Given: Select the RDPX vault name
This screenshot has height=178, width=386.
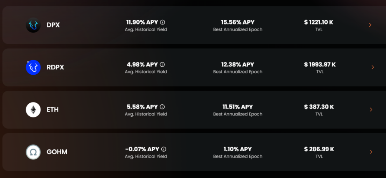Looking at the screenshot, I should [55, 68].
